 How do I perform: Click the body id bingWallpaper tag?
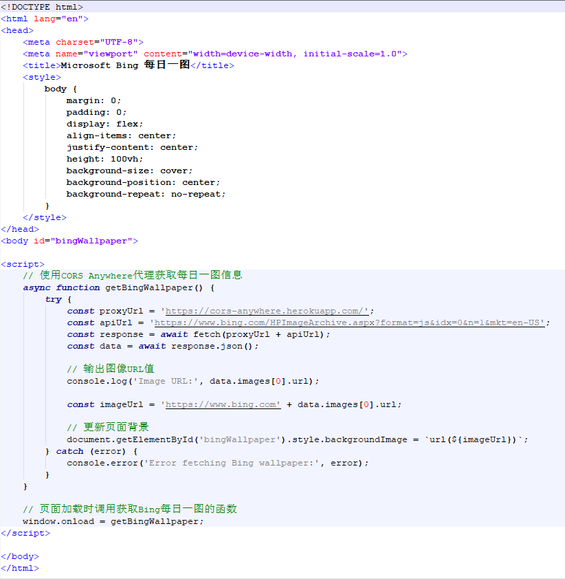point(69,241)
